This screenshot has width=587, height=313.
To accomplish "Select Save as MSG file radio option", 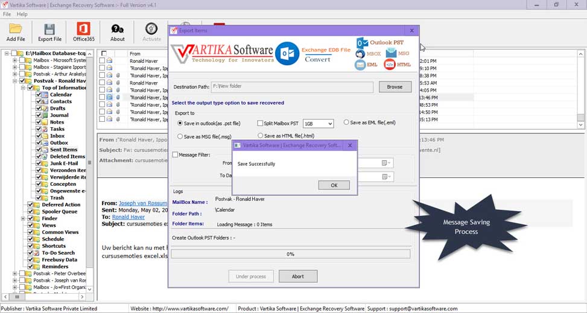I will [x=180, y=137].
